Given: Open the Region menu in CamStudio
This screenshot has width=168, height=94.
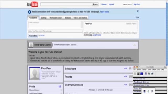Looking at the screenshot, I should coord(139,70).
